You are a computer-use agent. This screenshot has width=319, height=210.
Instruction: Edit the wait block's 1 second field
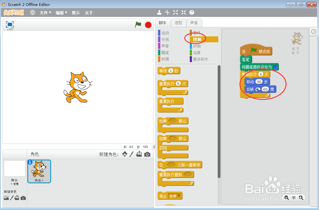(x=171, y=71)
